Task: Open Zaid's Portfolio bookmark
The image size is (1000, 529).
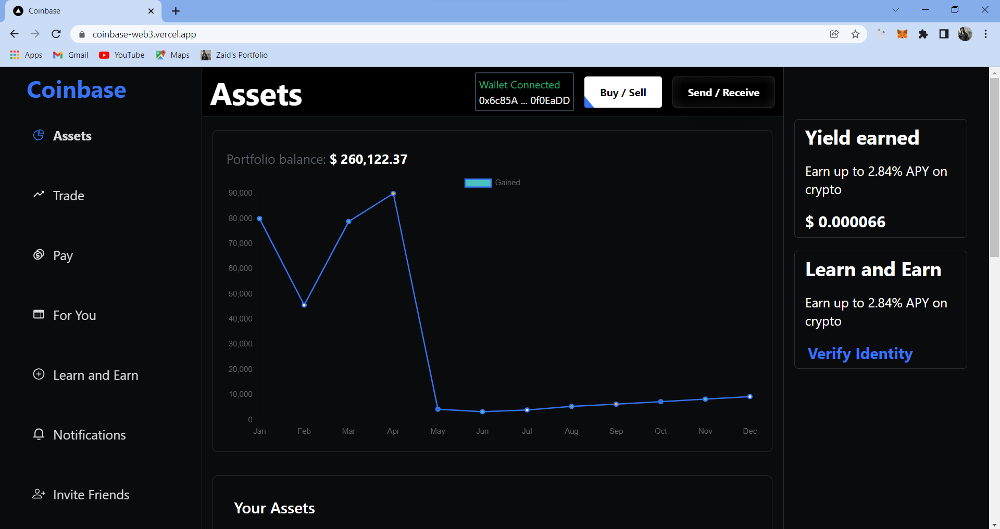Action: 234,55
